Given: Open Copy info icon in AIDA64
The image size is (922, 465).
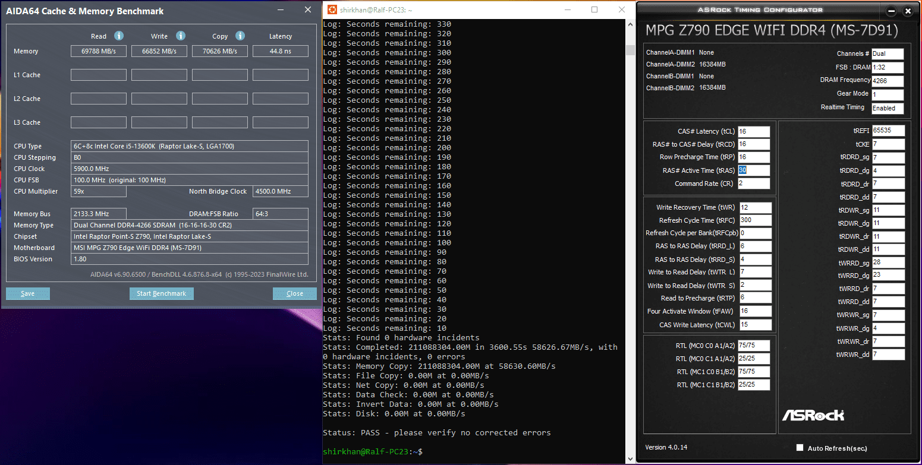Looking at the screenshot, I should point(240,36).
